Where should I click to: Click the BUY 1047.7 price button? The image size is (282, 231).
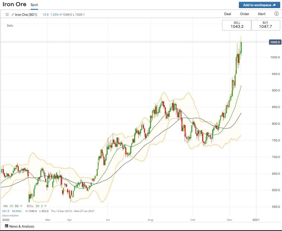click(x=265, y=25)
